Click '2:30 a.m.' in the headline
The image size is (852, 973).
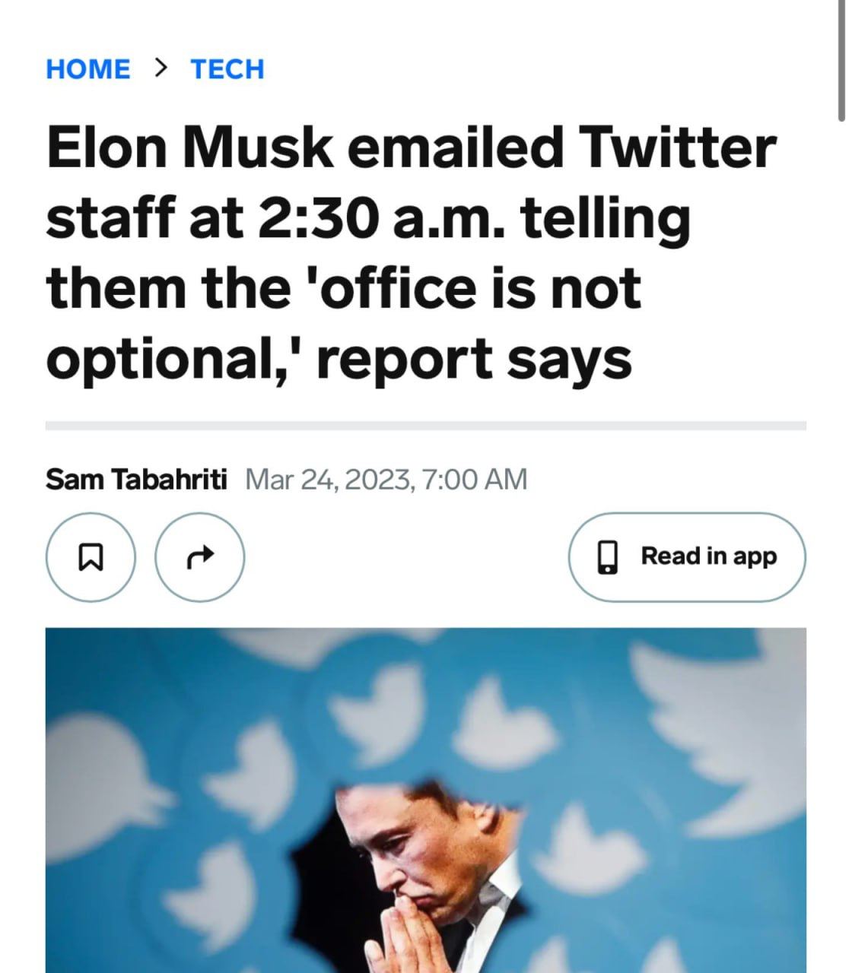point(380,217)
